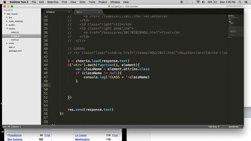Viewport: 251px width, 141px height.
Task: Click the FOLDERS sidebar heading
Action: 8,10
